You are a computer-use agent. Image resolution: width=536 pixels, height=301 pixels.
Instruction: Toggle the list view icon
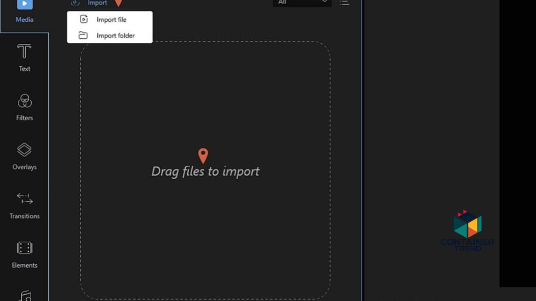pyautogui.click(x=344, y=3)
